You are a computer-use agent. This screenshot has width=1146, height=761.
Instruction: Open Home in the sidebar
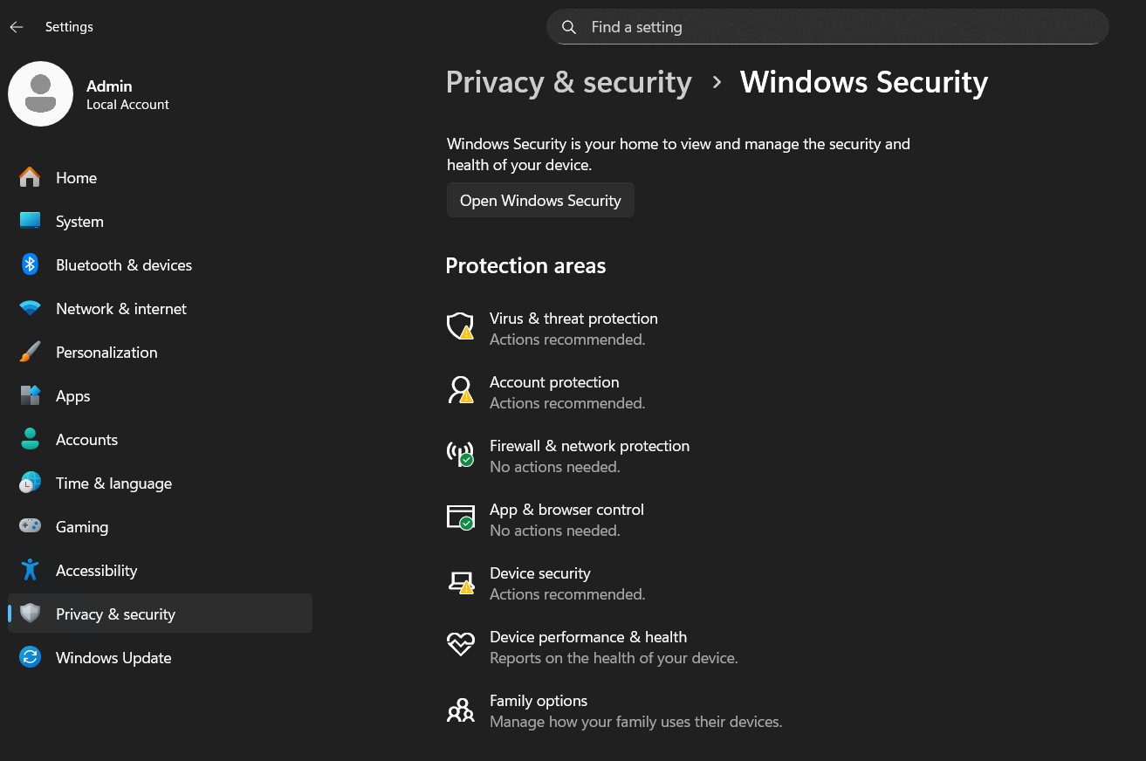tap(76, 178)
